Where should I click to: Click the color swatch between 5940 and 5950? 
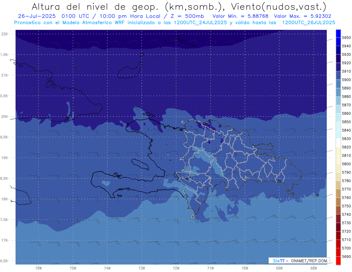[x=338, y=42]
